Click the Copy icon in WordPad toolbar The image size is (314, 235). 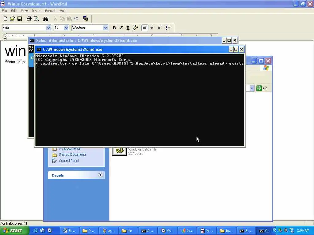click(62, 19)
